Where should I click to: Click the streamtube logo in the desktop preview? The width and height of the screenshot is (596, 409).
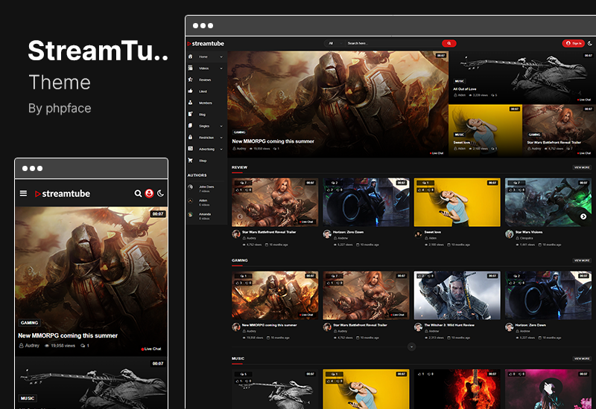[206, 44]
